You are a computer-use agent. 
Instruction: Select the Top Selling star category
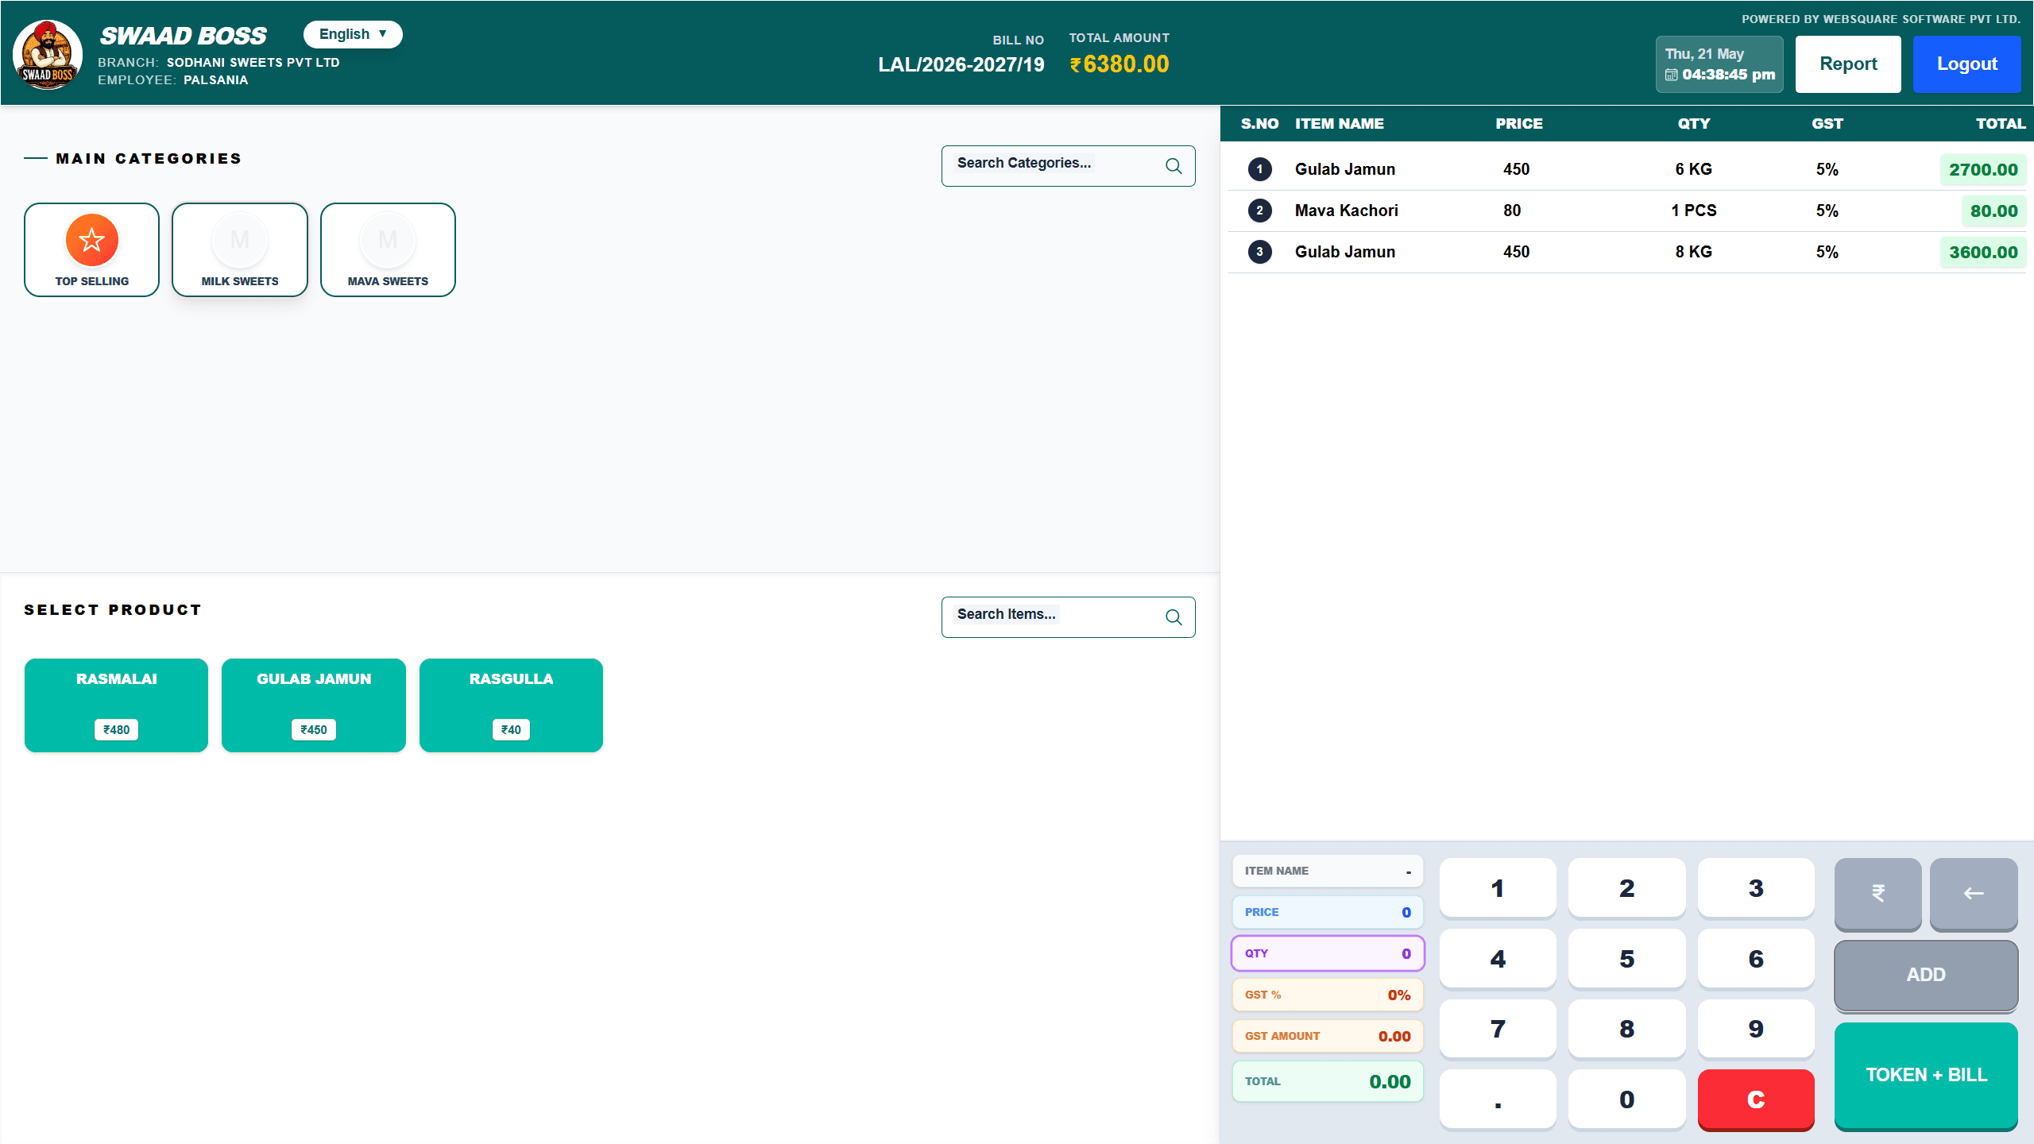pyautogui.click(x=92, y=249)
